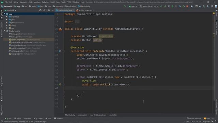Viewport: 218px width, 123px height.
Task: Open the VCS menu
Action: point(69,2)
